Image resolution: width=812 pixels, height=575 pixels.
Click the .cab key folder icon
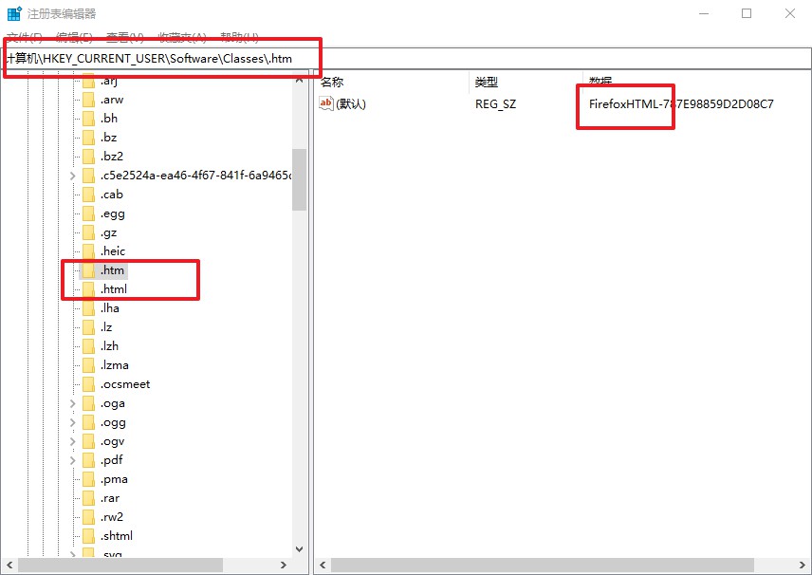click(x=88, y=195)
